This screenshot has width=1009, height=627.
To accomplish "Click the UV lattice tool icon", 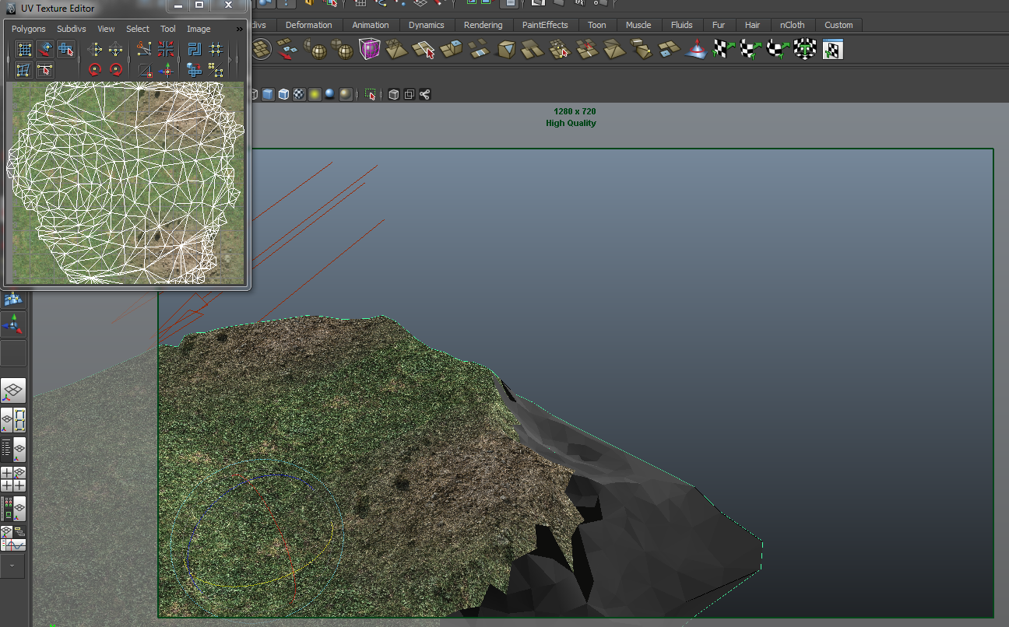I will pyautogui.click(x=25, y=50).
